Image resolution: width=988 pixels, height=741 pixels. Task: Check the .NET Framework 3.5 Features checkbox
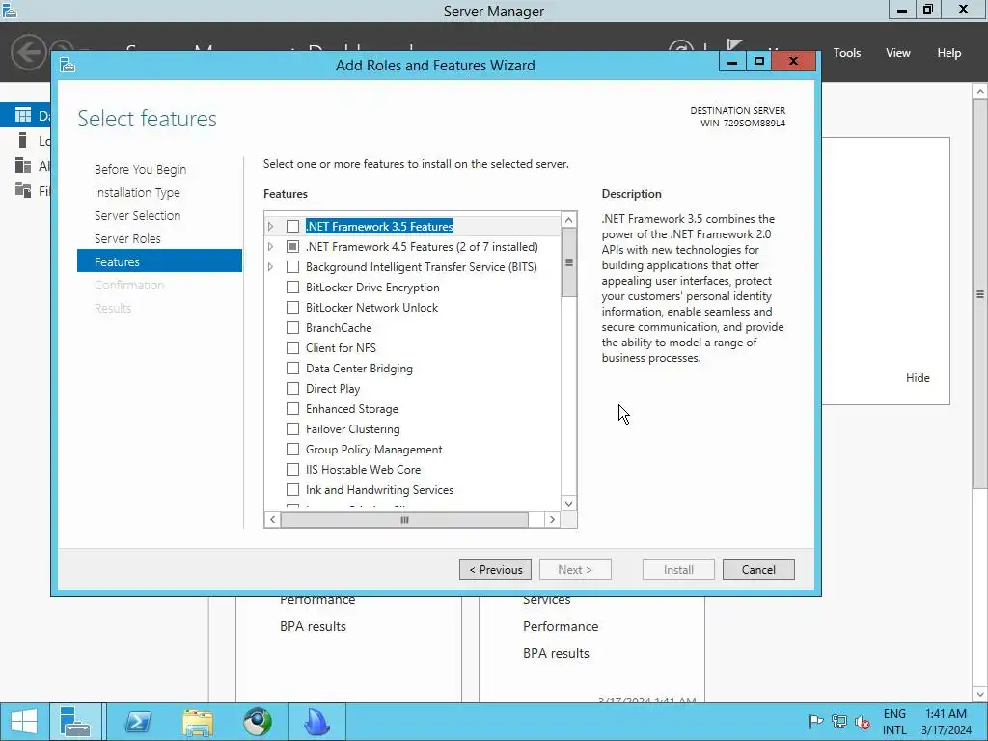click(292, 226)
